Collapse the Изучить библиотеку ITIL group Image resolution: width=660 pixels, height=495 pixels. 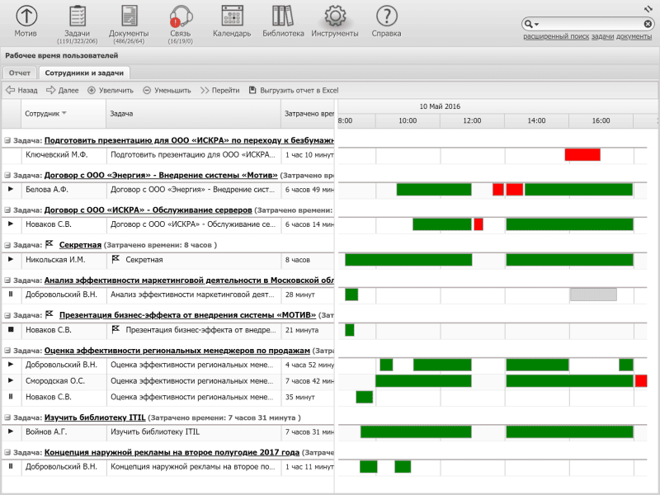(7, 418)
